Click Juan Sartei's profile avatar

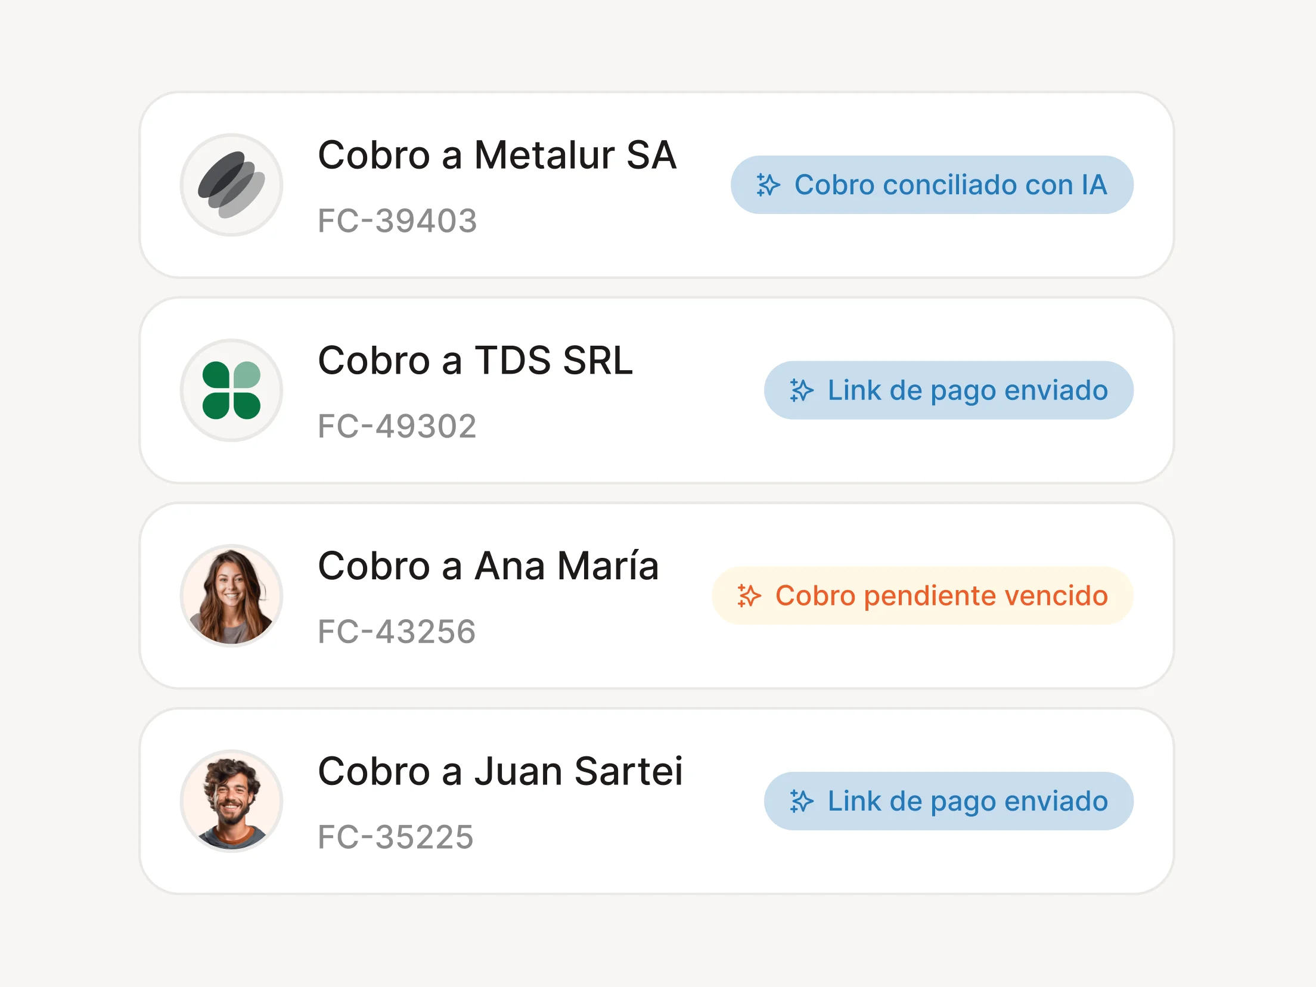(231, 802)
